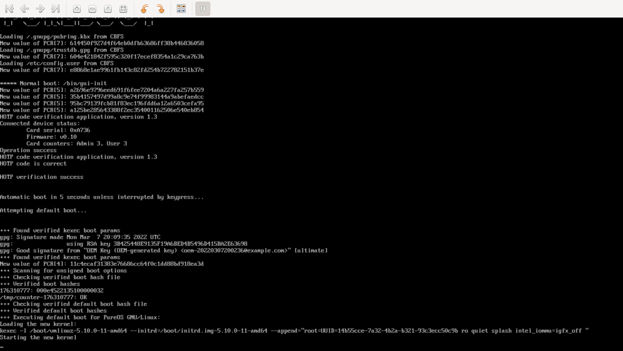Zoom out with the minus icon
Screen dimensions: 623x351
[x=92, y=9]
